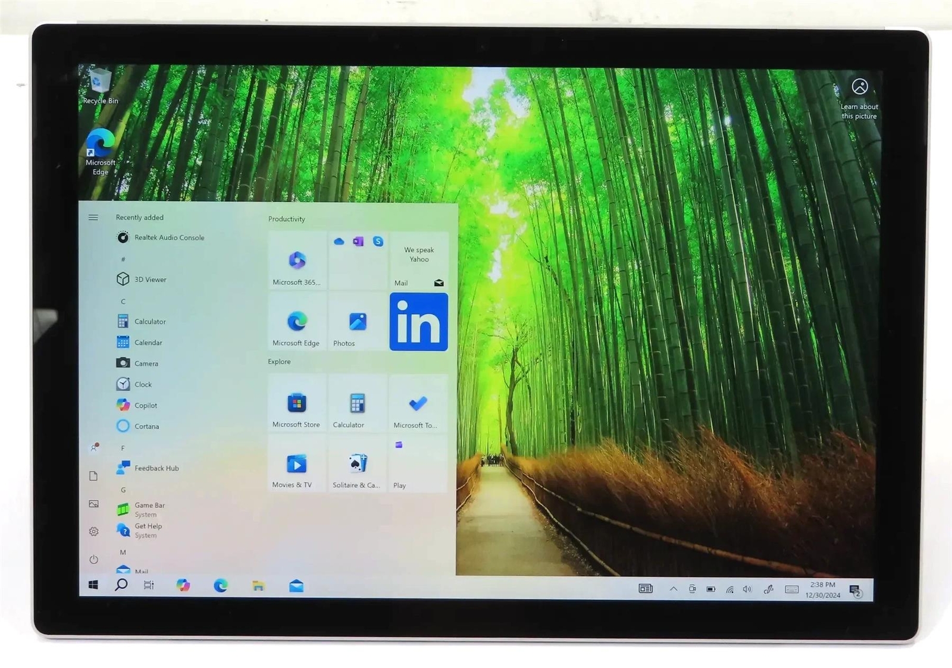Open Realtek Audio Console from Recently added
Viewport: 952px width, 668px height.
pos(161,237)
